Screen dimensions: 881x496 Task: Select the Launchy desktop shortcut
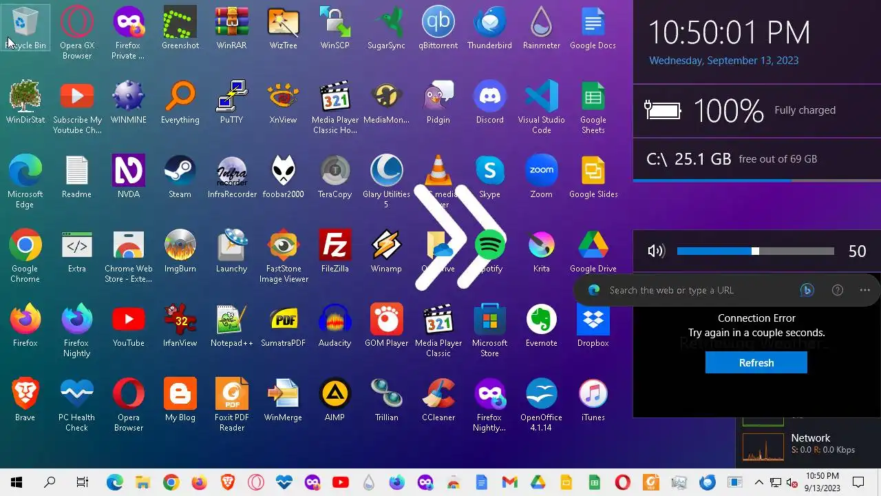click(232, 251)
